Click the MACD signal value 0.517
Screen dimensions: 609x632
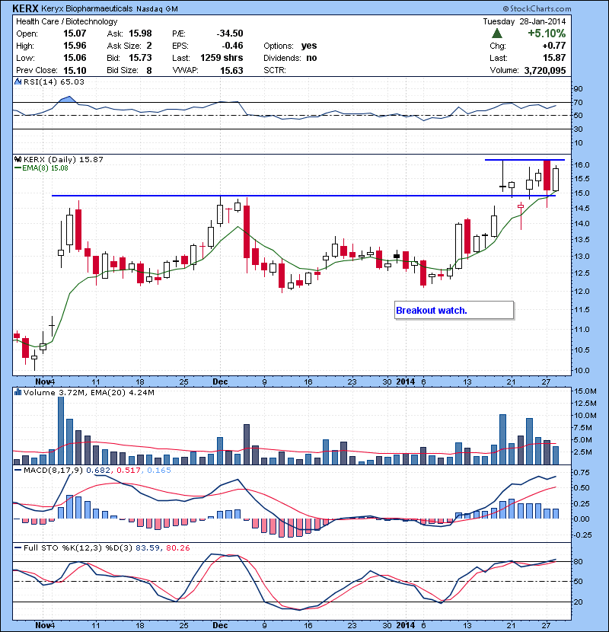click(x=128, y=471)
